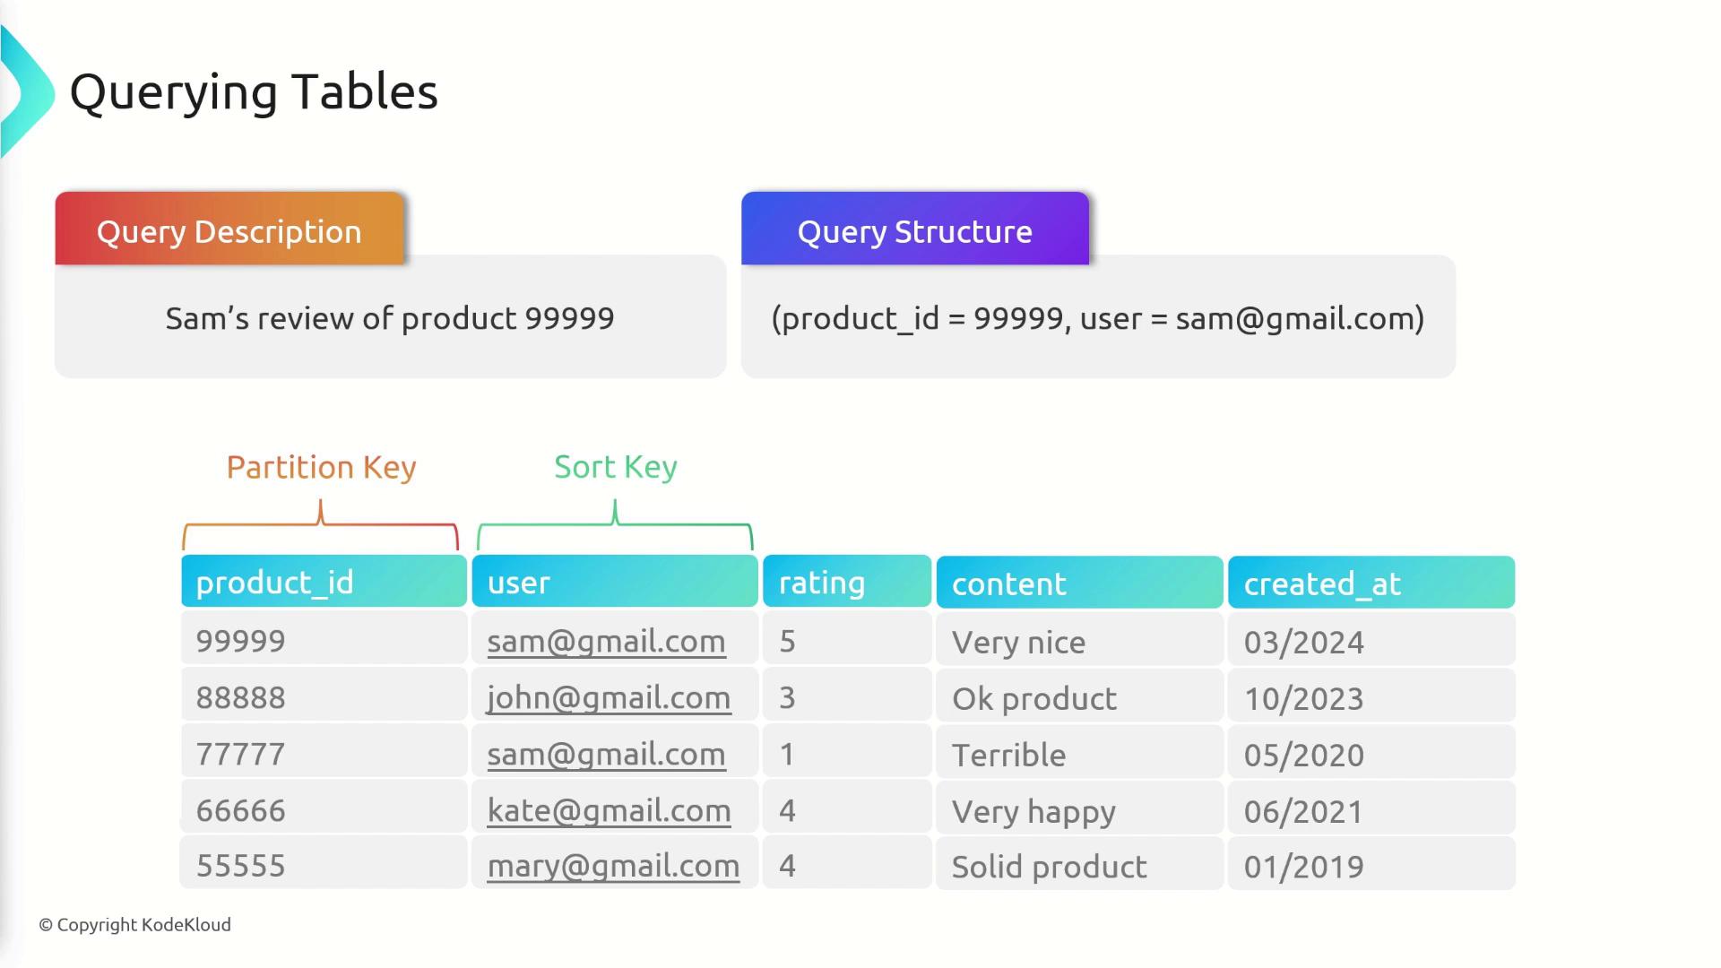The width and height of the screenshot is (1721, 968).
Task: Select the 'Sam's review of product 99999' text
Action: (x=390, y=319)
